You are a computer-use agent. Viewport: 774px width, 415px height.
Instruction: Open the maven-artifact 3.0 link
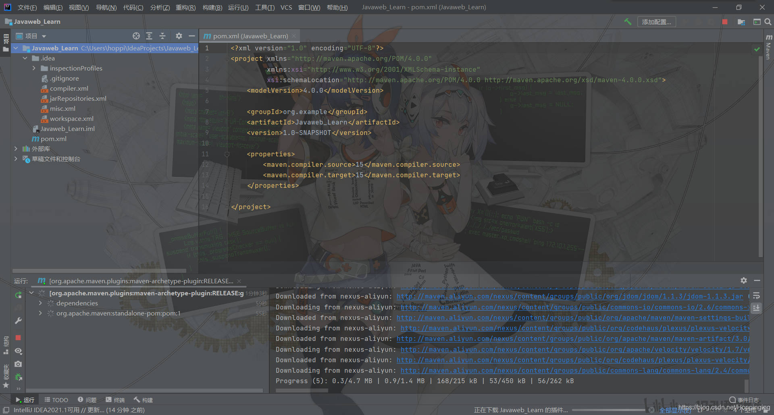point(573,338)
